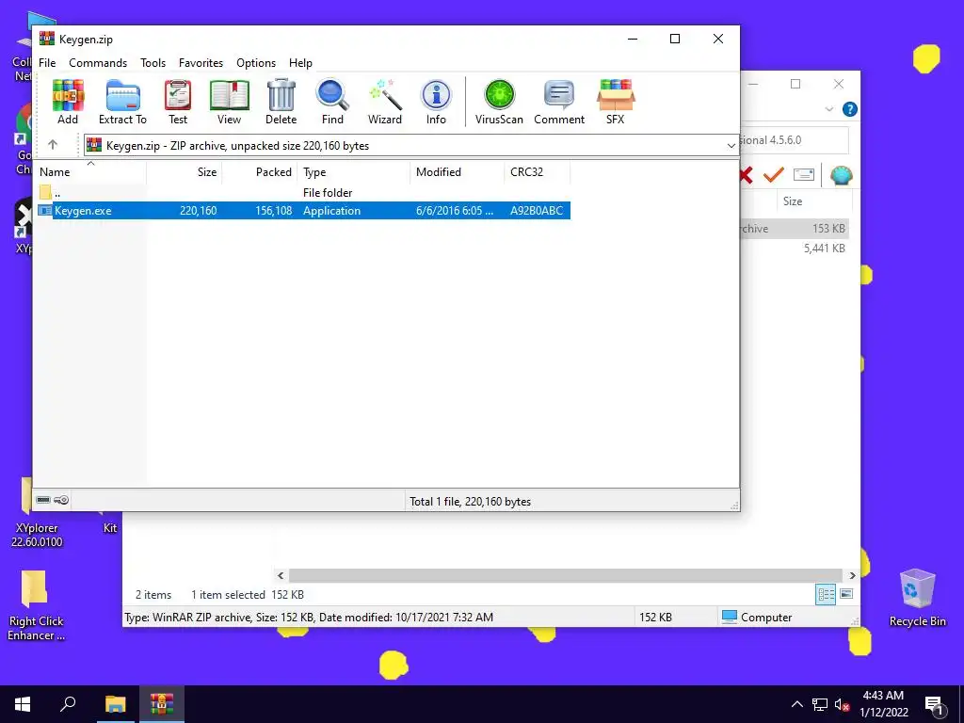Open the Options menu
Viewport: 964px width, 723px height.
pyautogui.click(x=256, y=63)
